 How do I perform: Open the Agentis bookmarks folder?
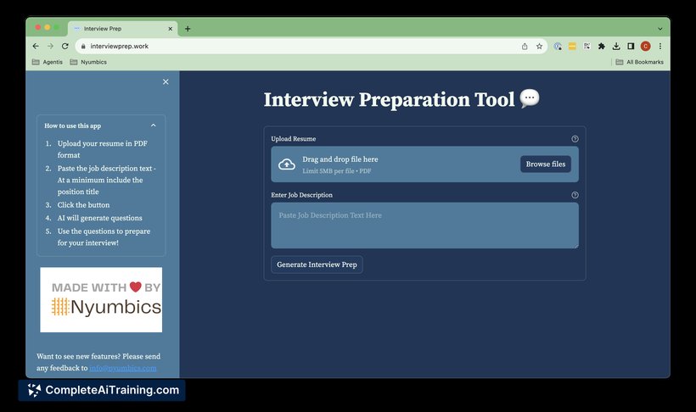(48, 62)
